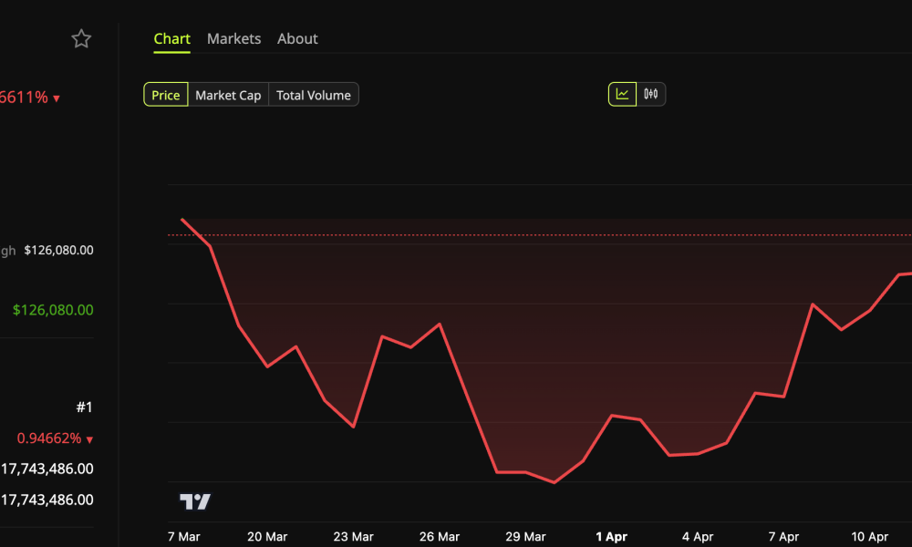Switch the chart to Market Cap
Screen dimensions: 912x547
[x=228, y=94]
